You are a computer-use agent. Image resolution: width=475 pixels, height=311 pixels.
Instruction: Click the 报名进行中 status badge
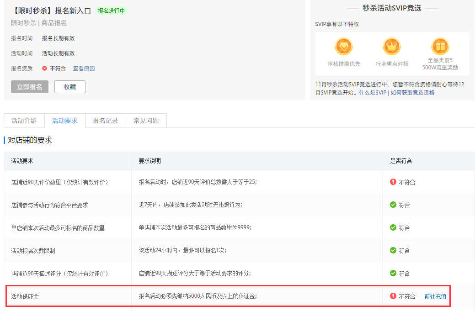[x=111, y=11]
